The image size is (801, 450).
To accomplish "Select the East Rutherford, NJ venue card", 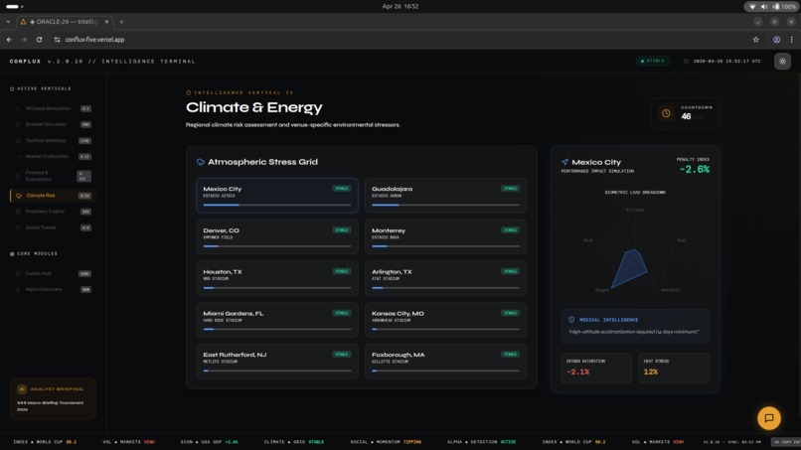I will click(277, 362).
